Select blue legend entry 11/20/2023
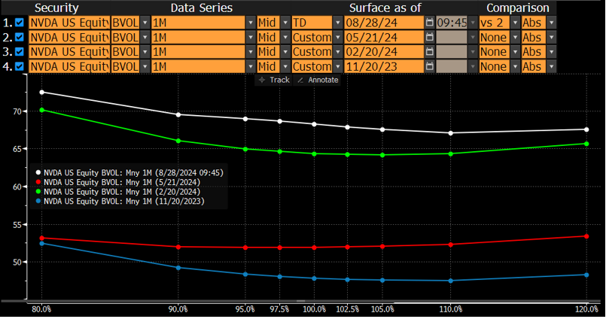Image resolution: width=606 pixels, height=319 pixels. (x=120, y=201)
